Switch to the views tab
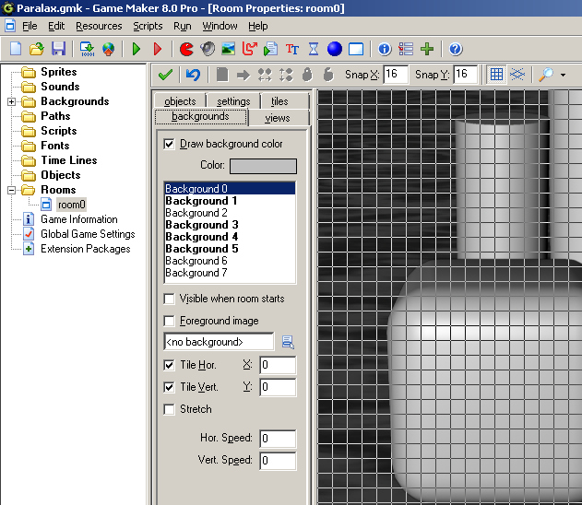The height and width of the screenshot is (505, 582). tap(277, 118)
